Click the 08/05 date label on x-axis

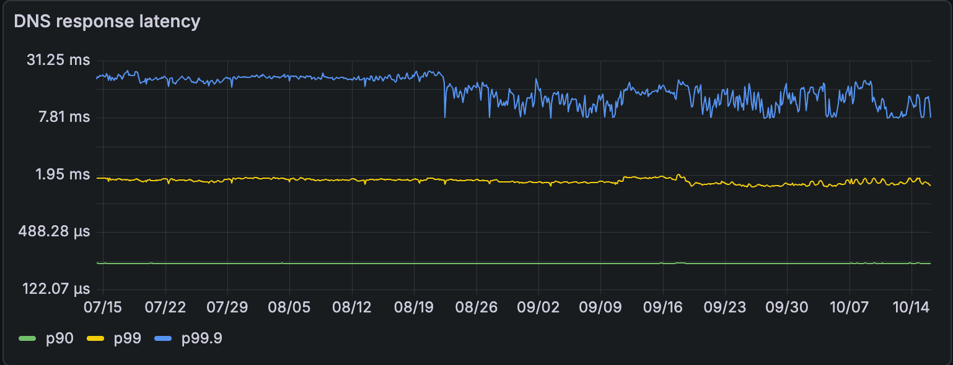click(289, 307)
